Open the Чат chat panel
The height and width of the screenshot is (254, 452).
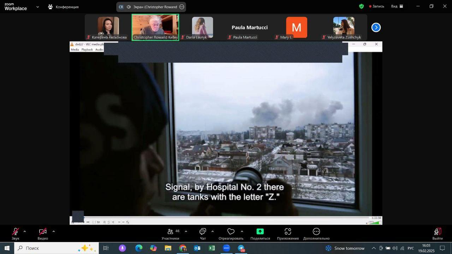point(203,234)
